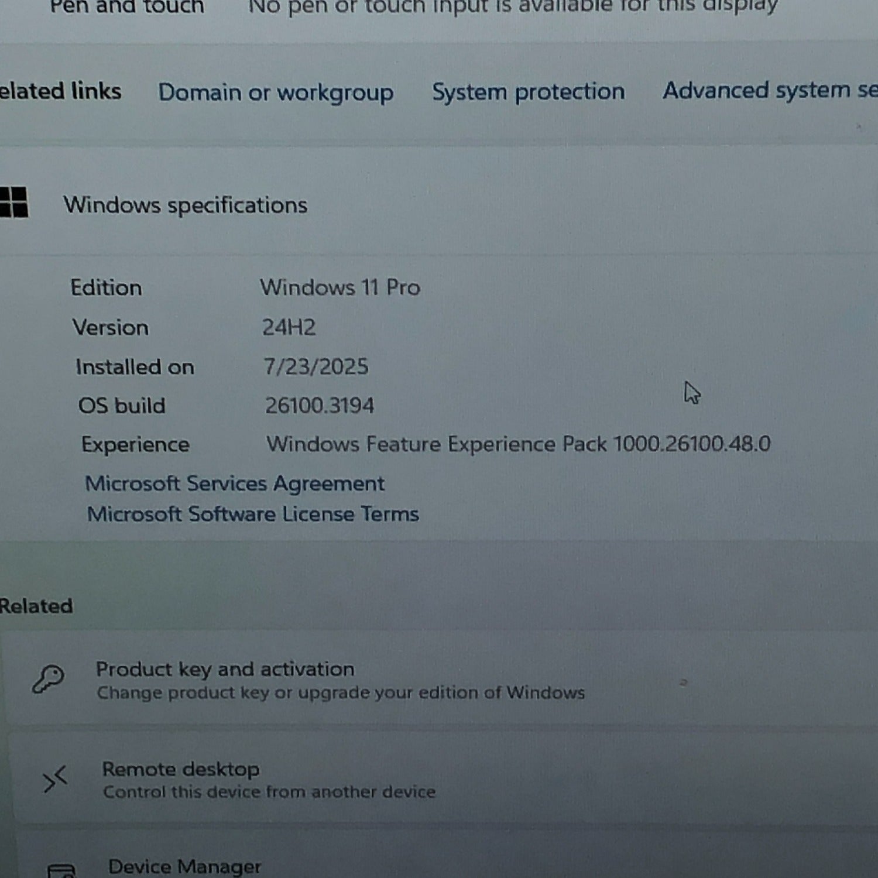The image size is (878, 878).
Task: Open the Domain or workgroup link
Action: point(276,92)
